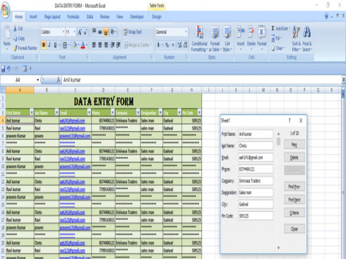This screenshot has width=346, height=259.
Task: Open the Pin Code column filter
Action: coord(199,113)
